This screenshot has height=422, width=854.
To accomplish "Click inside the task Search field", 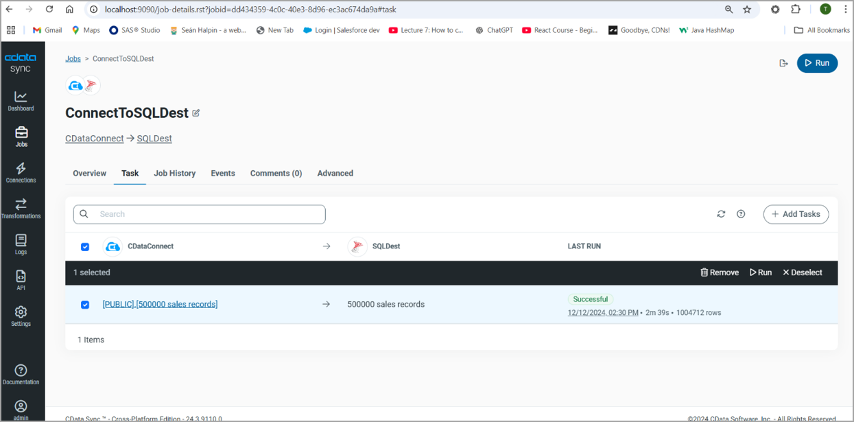I will pyautogui.click(x=199, y=214).
